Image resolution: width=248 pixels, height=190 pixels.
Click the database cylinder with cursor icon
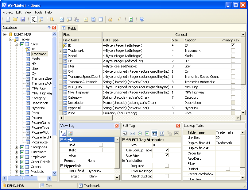(x=52, y=19)
